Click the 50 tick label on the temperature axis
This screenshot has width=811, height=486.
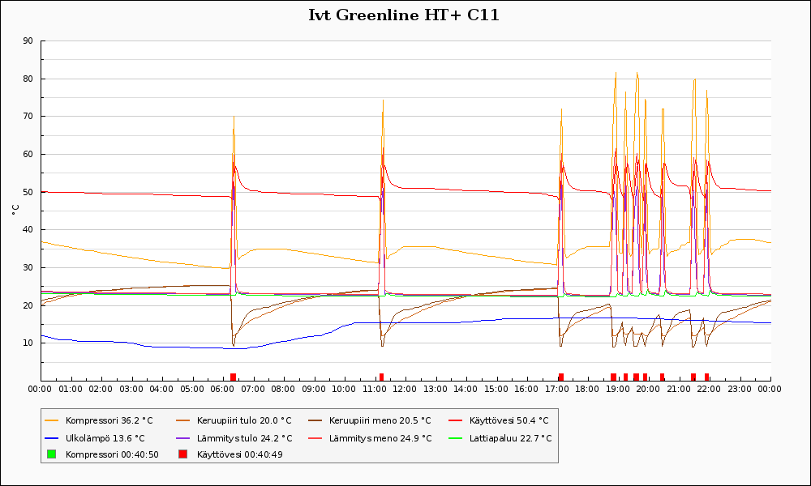(28, 192)
